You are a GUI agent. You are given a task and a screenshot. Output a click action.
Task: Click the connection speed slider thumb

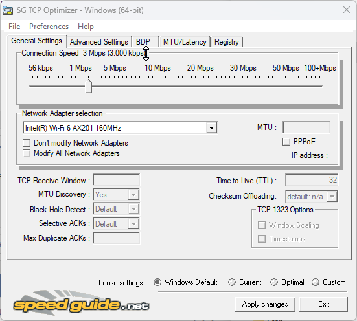coord(88,86)
